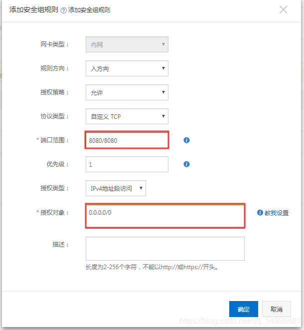
Task: Expand the 授权类型 dropdown showing IPv4地址段访问
Action: click(116, 188)
